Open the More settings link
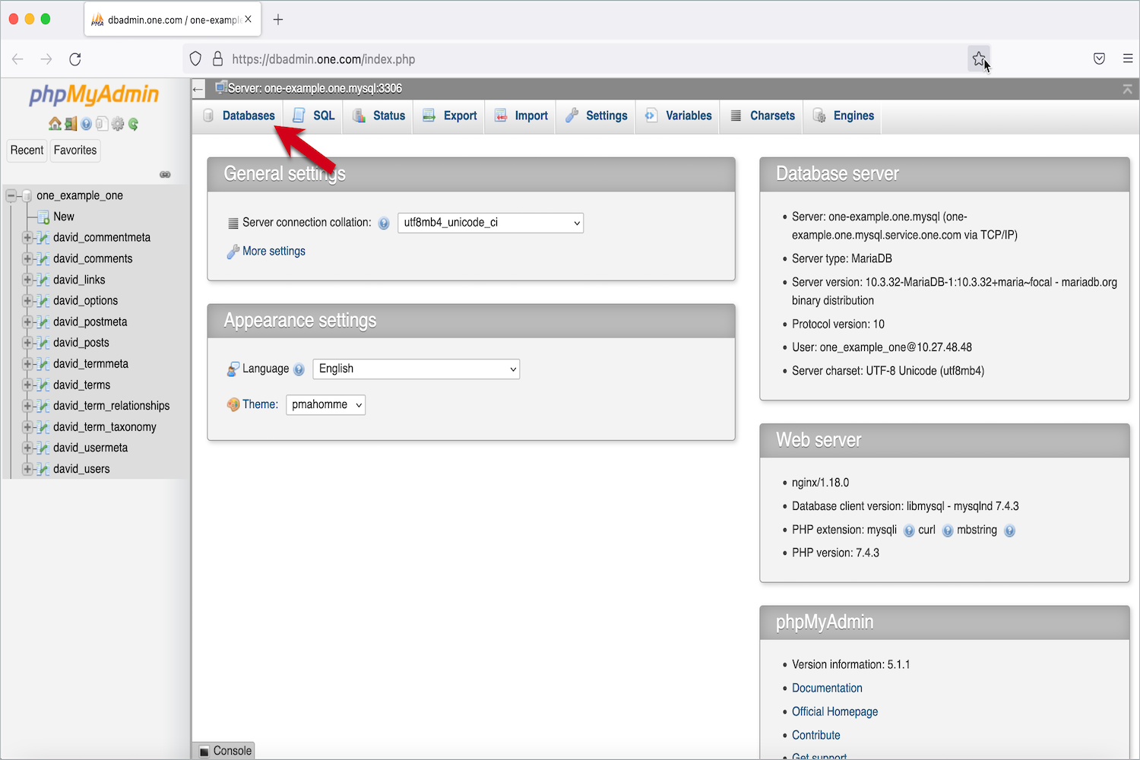Screen dimensions: 1140x760 pos(274,252)
